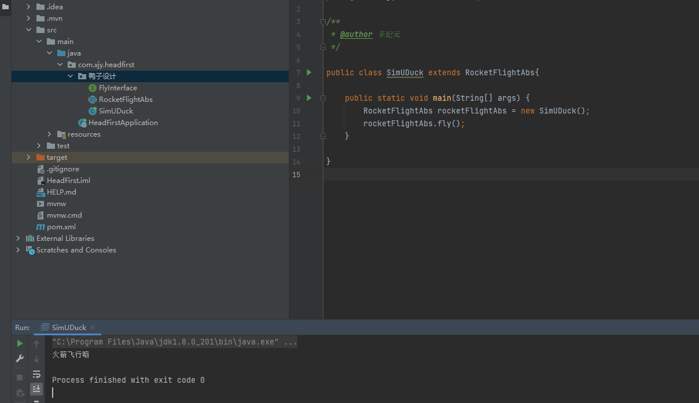The image size is (699, 403).
Task: Click the orange target folder icon
Action: (x=41, y=157)
